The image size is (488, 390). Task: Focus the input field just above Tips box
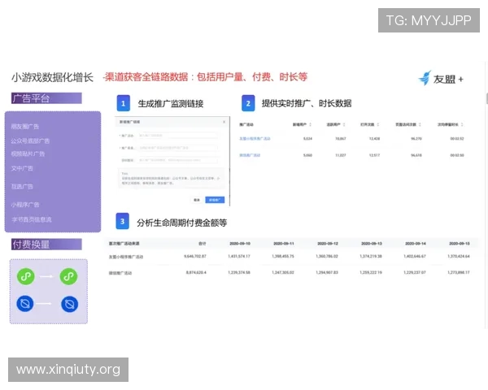(177, 160)
